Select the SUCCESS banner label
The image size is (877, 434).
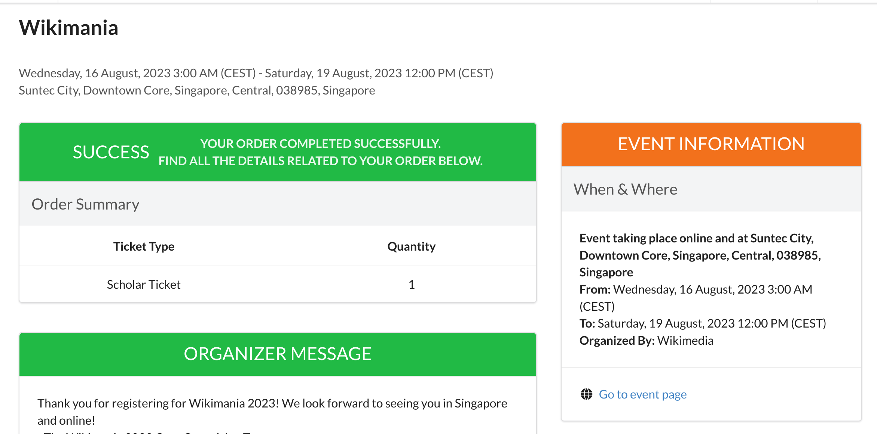point(111,151)
